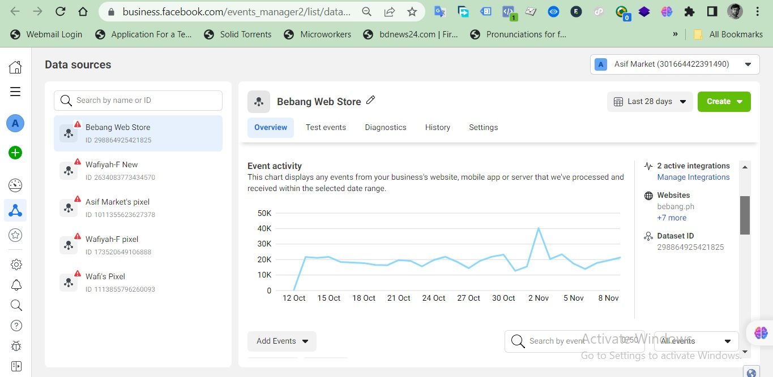Open the Webmail Login bookmark
This screenshot has width=773, height=377.
pos(47,34)
